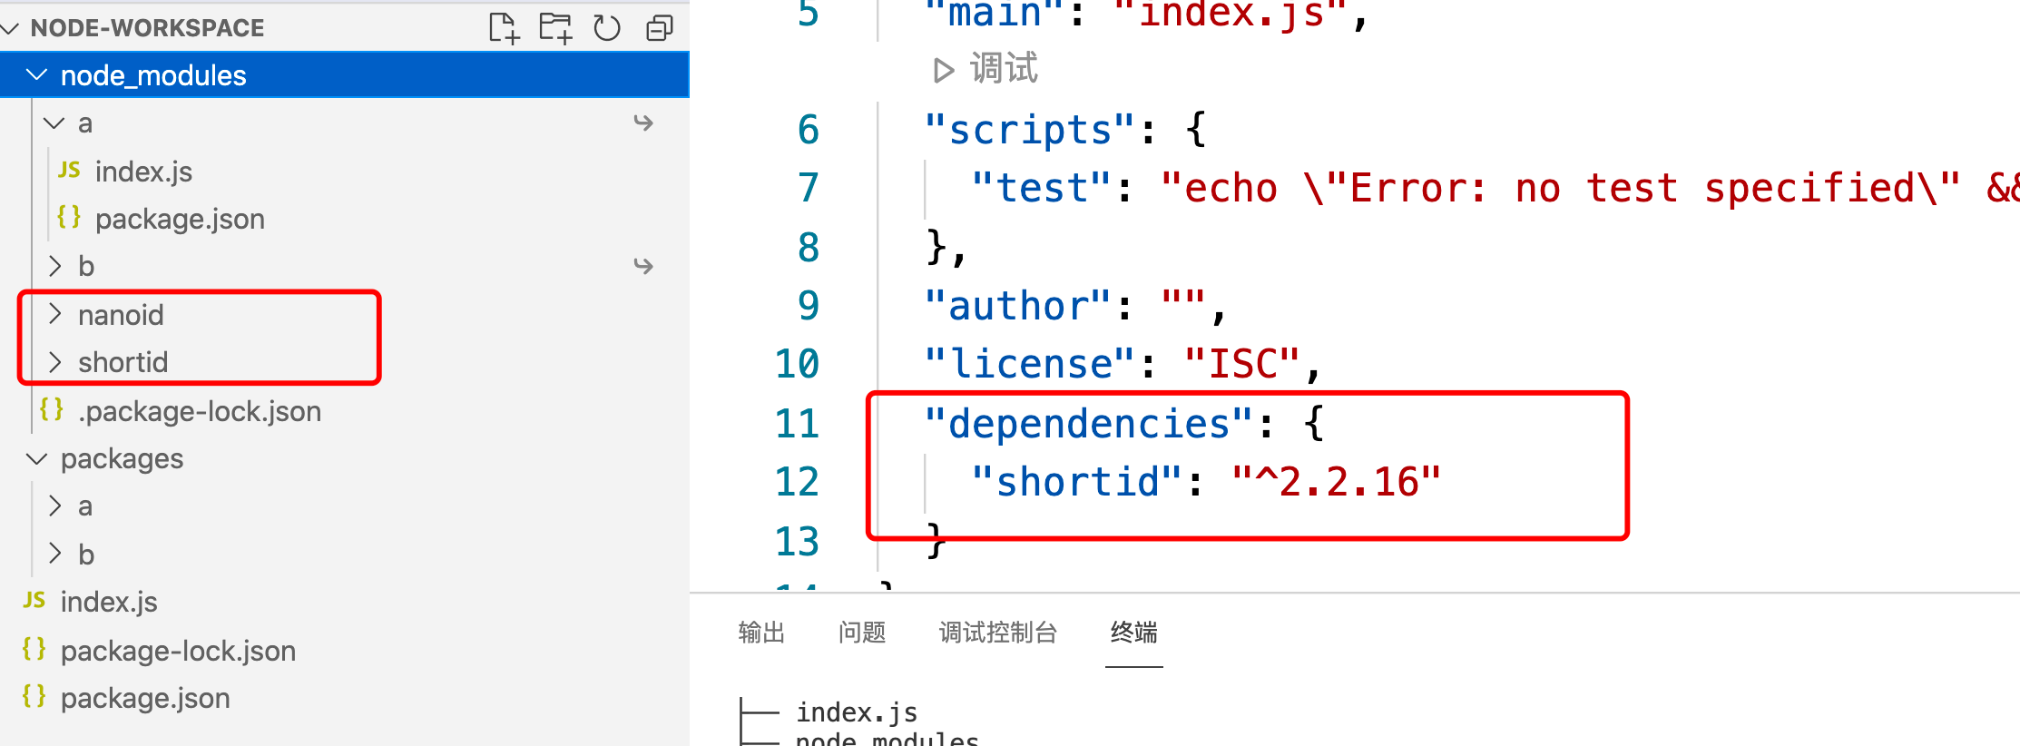Place cursor on "ISC" value

1242,364
